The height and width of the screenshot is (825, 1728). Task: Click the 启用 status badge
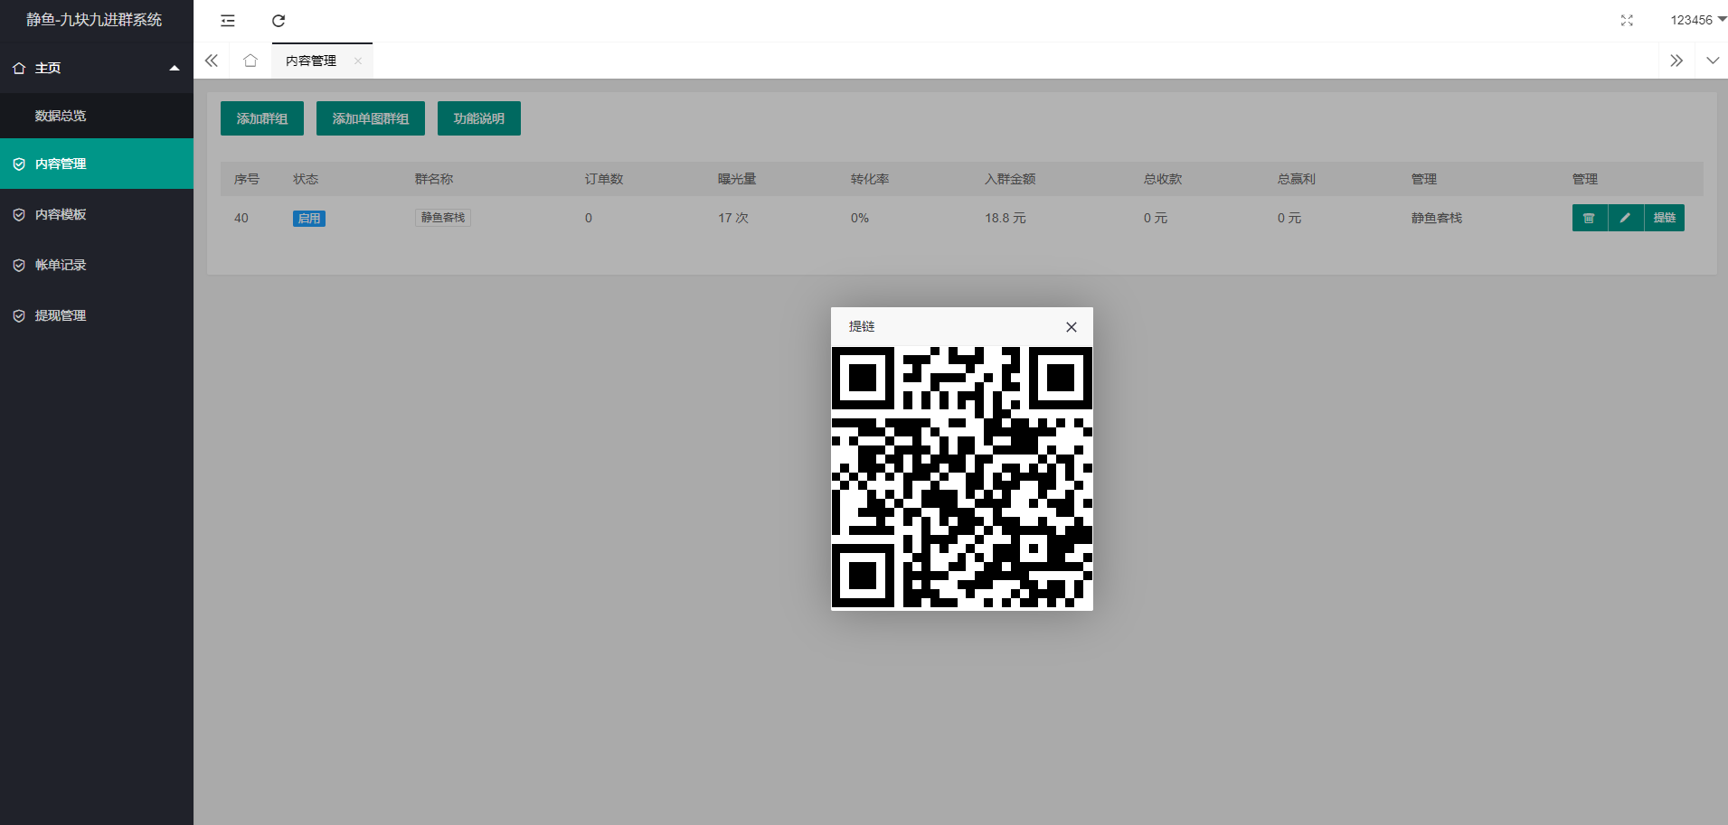click(309, 219)
